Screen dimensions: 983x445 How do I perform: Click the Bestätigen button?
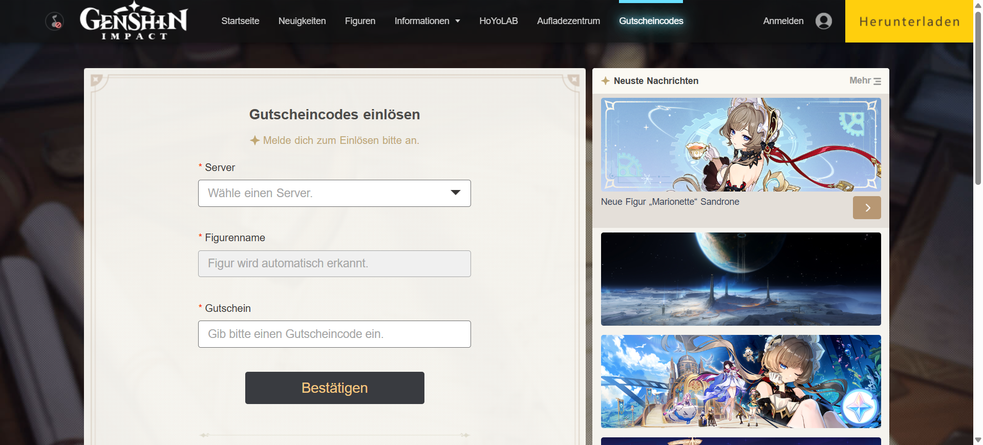[x=334, y=388]
